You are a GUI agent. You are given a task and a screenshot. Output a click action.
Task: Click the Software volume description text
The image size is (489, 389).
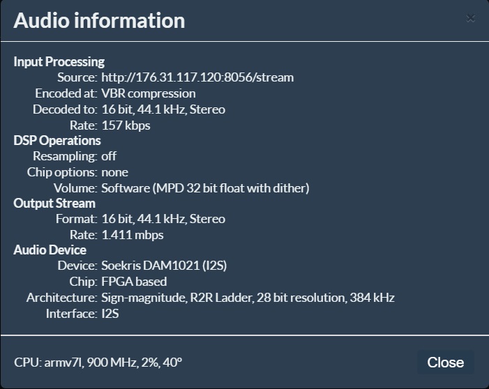tap(205, 188)
